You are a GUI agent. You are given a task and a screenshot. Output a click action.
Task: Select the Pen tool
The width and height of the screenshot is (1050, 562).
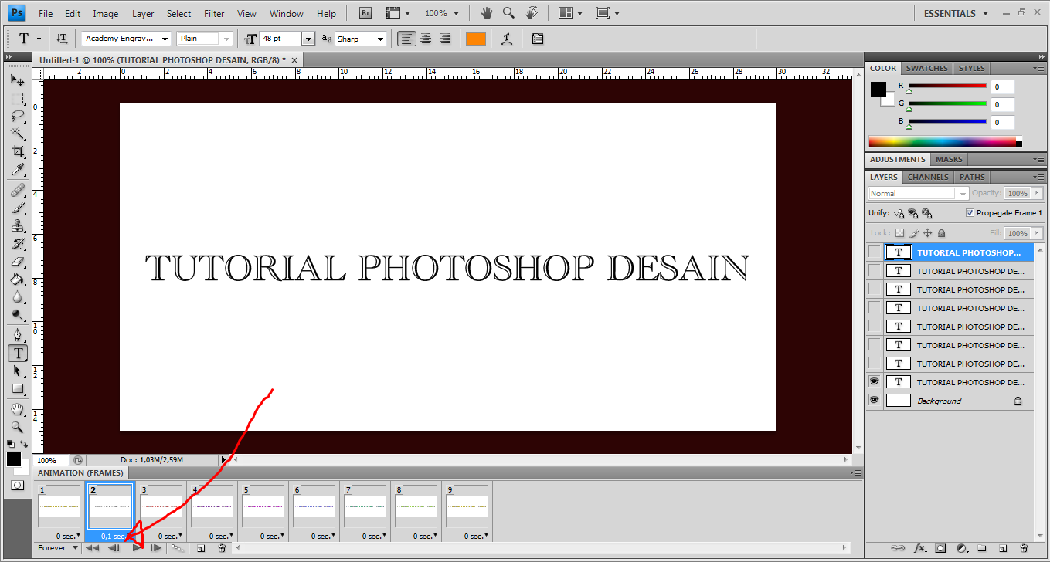pyautogui.click(x=17, y=335)
